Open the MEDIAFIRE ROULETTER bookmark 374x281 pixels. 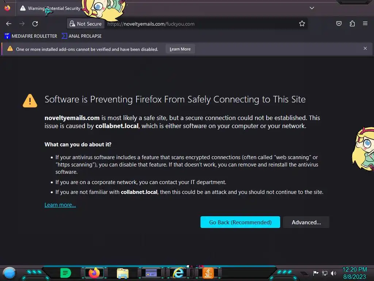tap(31, 36)
